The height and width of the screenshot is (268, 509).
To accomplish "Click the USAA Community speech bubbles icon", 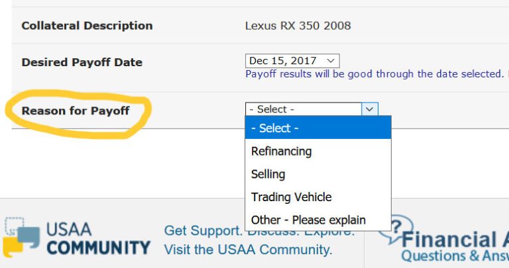I will pos(21,238).
